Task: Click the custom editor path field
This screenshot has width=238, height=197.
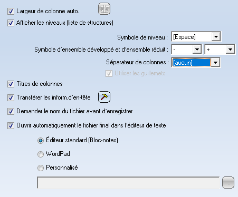Action: point(128,183)
